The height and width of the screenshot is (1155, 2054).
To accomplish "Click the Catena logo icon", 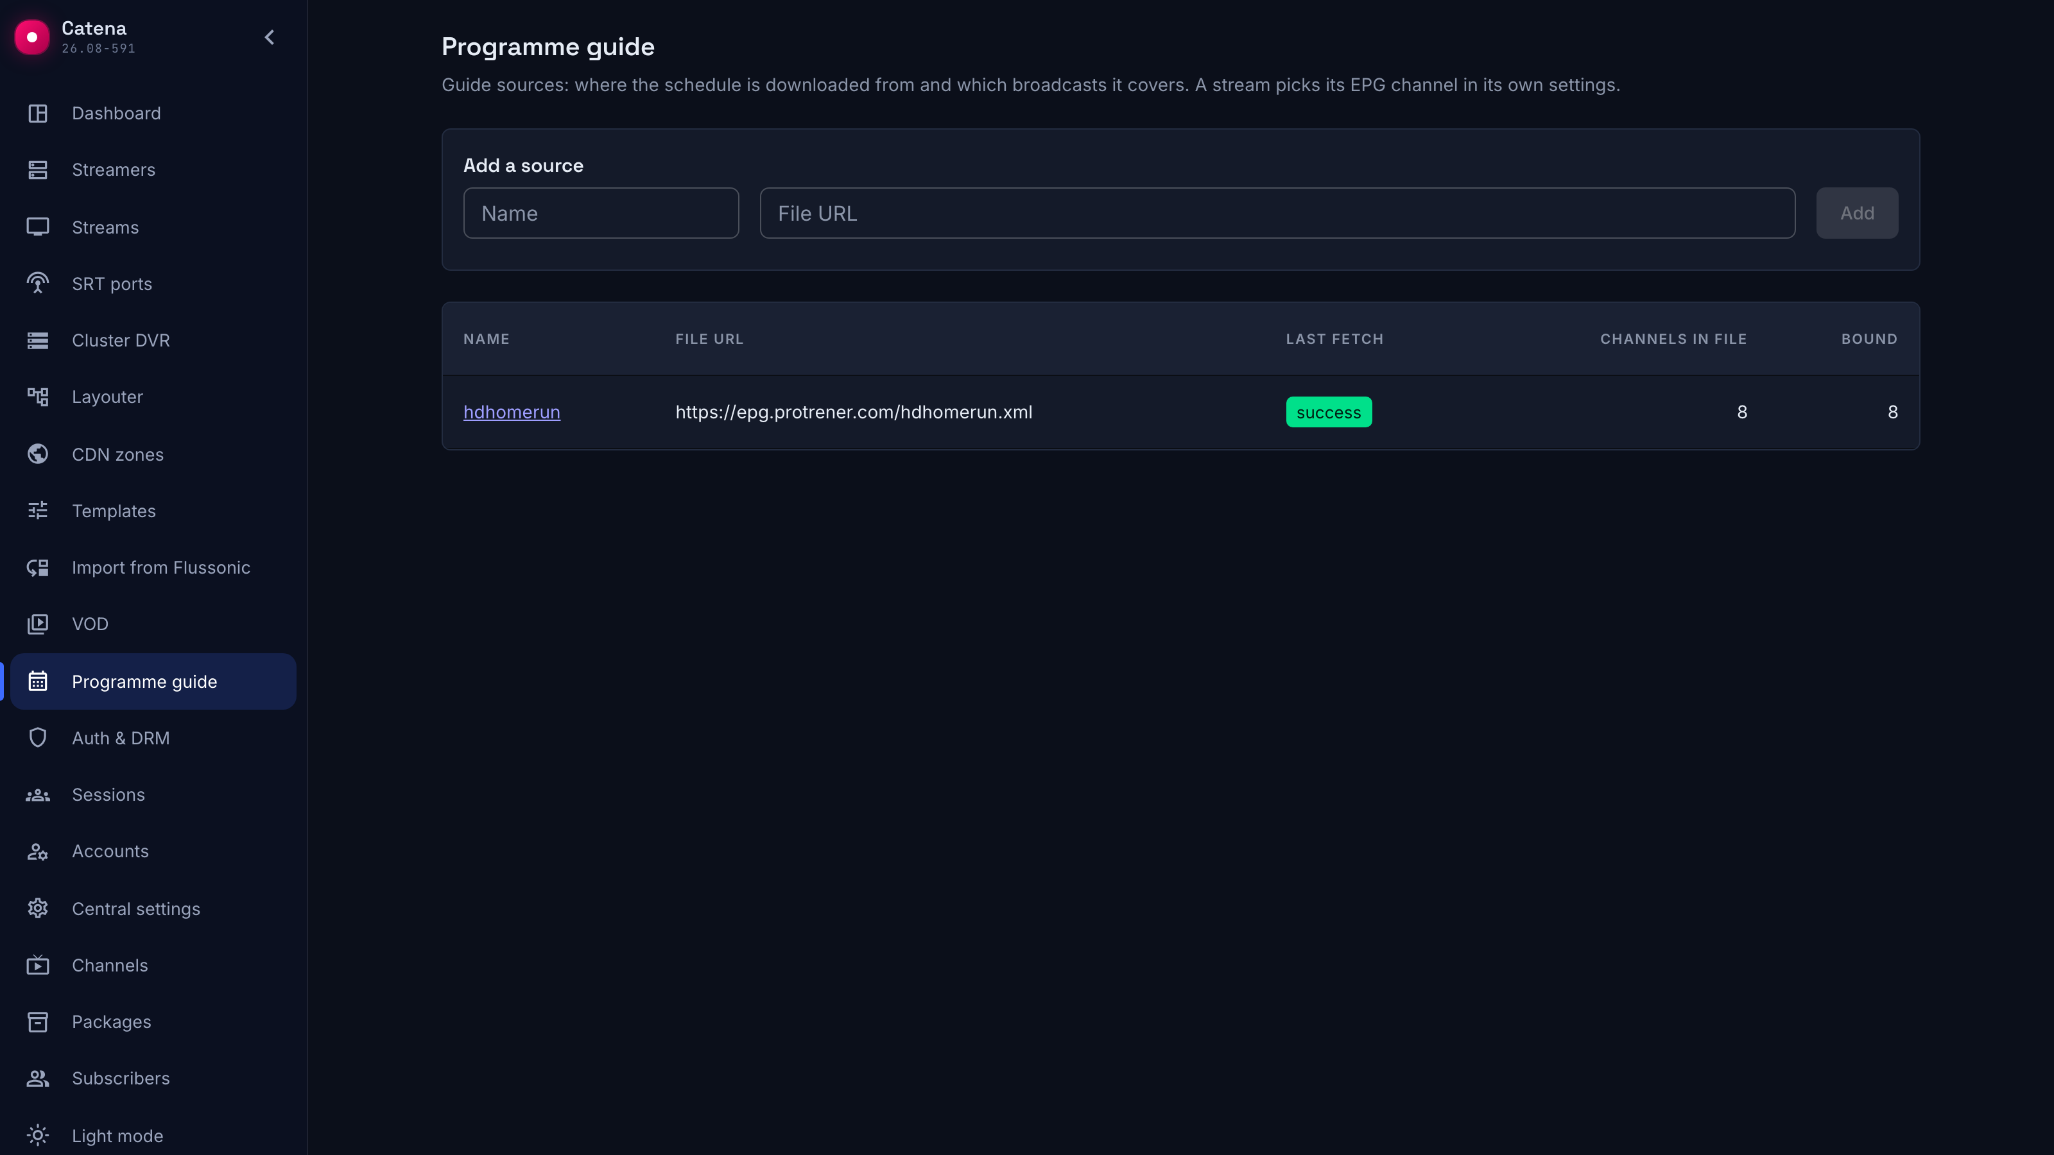I will coord(32,37).
